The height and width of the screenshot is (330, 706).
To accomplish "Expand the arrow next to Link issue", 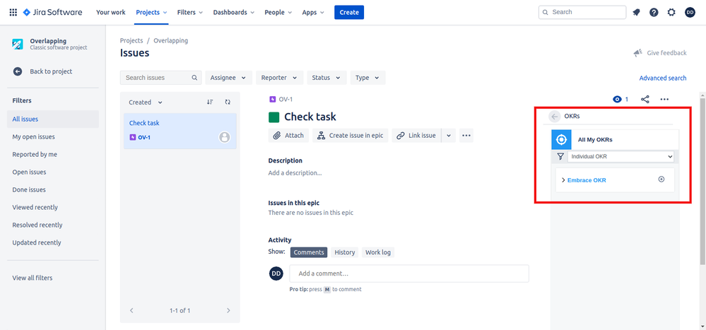I will [x=449, y=135].
